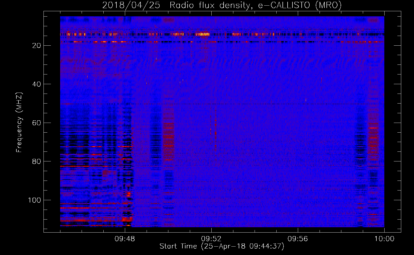This screenshot has height=255, width=414.
Task: Click the 40 frequency tick label
Action: point(37,84)
